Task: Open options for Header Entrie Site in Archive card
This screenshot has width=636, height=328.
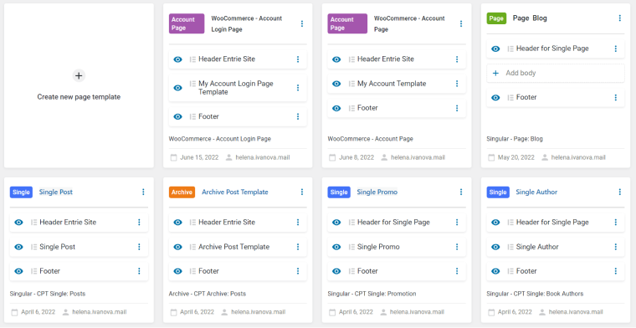Action: 298,223
